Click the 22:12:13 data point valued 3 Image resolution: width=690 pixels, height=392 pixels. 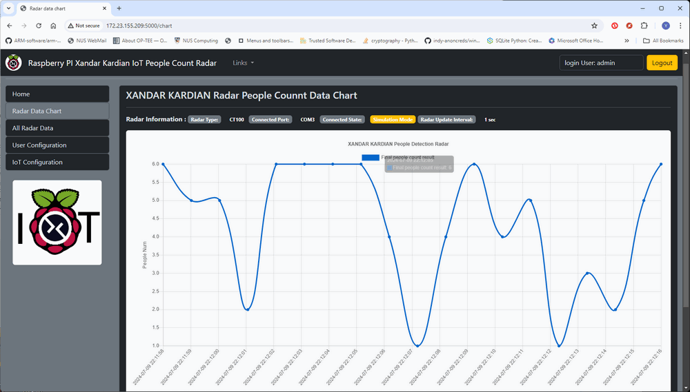point(587,273)
